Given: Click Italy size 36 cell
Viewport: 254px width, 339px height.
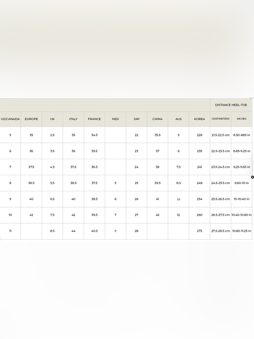Looking at the screenshot, I should point(73,151).
